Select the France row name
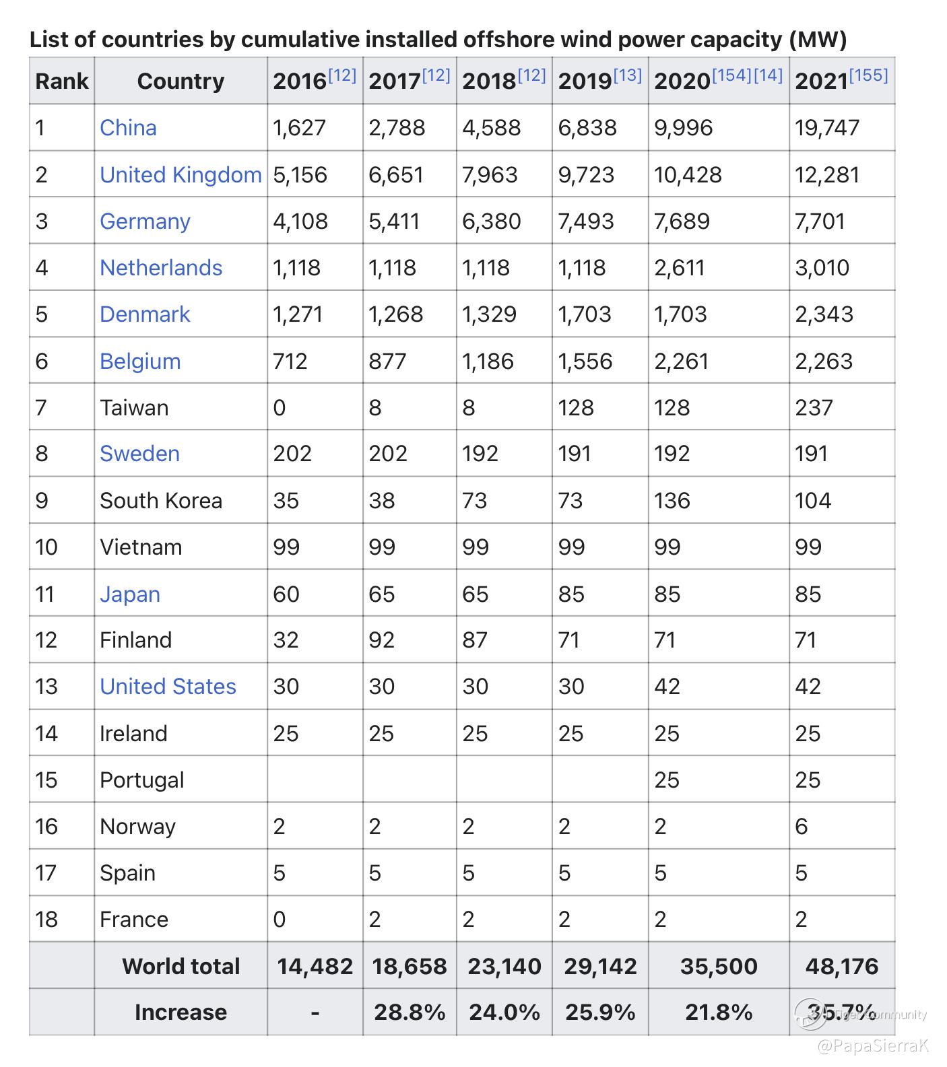 click(134, 920)
